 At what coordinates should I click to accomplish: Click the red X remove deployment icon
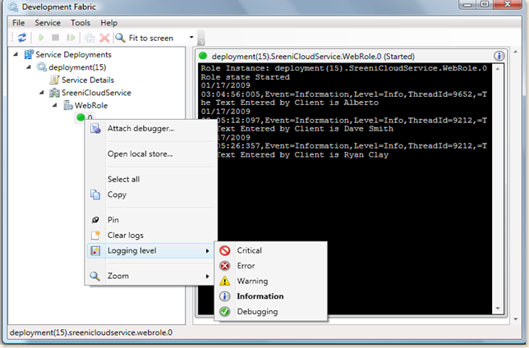click(104, 38)
